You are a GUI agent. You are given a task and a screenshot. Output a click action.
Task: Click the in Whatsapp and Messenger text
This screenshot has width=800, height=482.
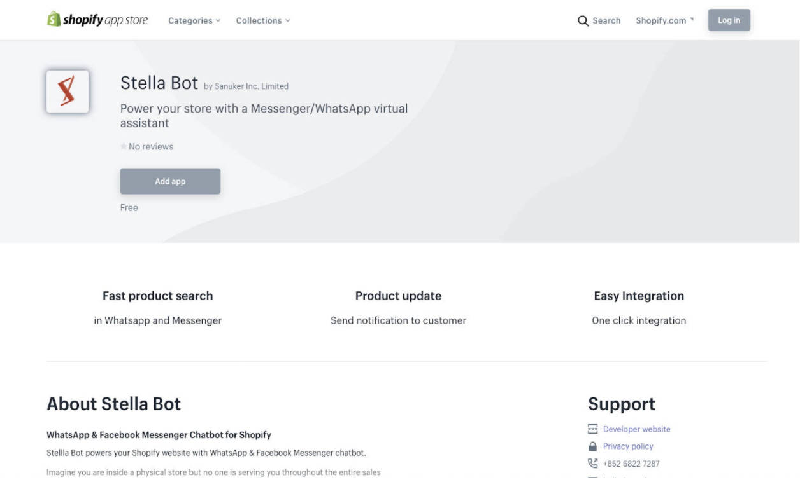pos(158,320)
